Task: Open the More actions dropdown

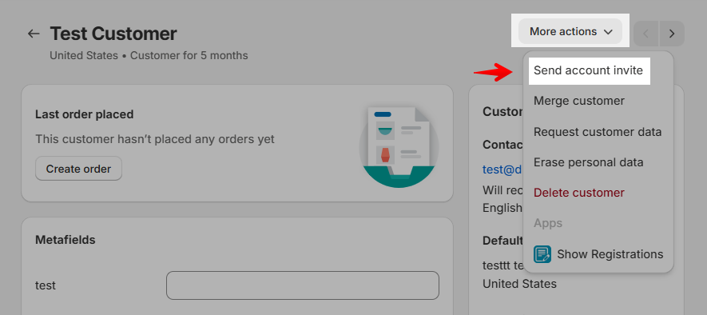Action: (570, 32)
